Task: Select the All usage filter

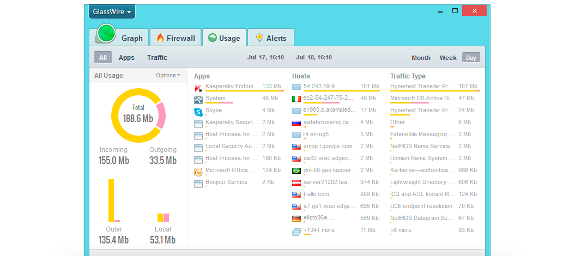Action: tap(103, 58)
